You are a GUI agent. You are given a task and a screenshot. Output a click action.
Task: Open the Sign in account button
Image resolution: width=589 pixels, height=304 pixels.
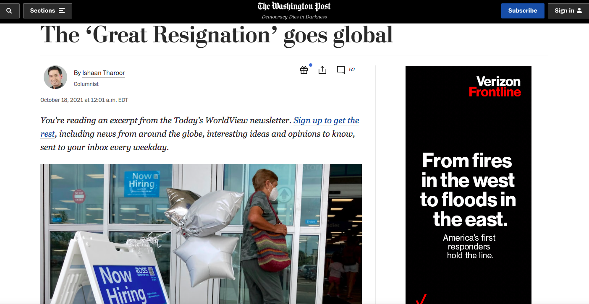click(568, 11)
